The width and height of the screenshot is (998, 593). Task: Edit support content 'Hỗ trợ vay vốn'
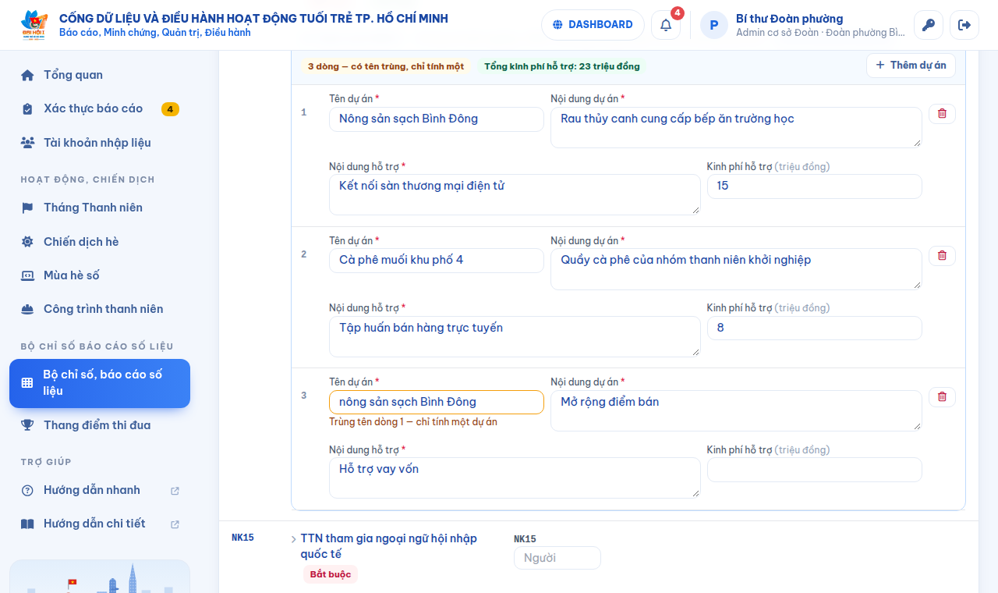pyautogui.click(x=515, y=478)
